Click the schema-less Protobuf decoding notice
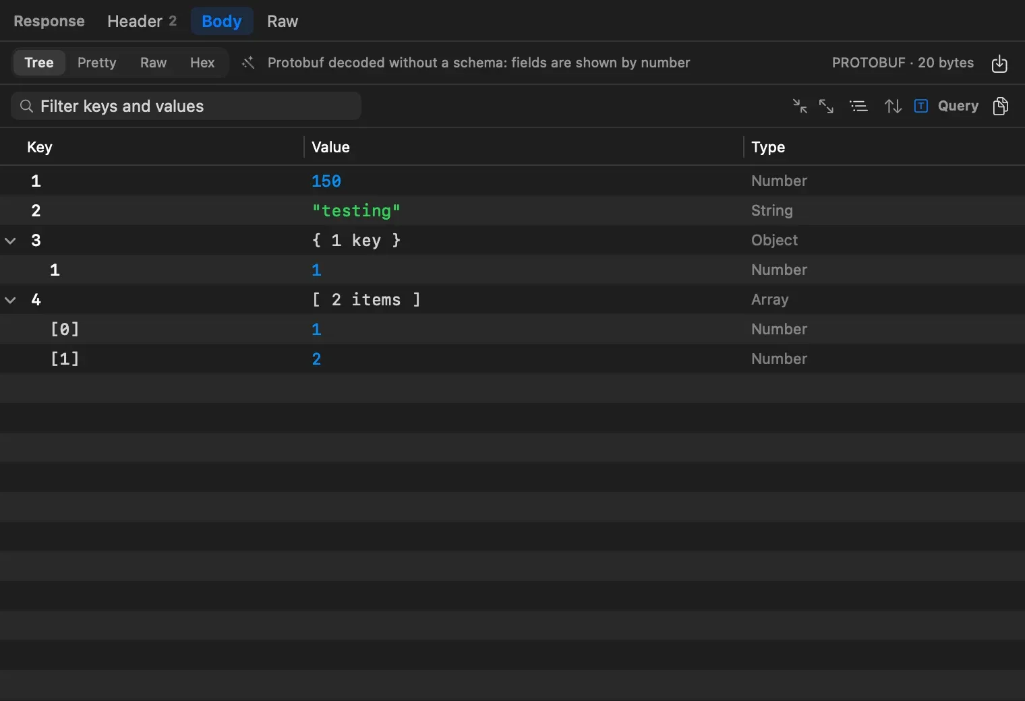 pyautogui.click(x=479, y=63)
